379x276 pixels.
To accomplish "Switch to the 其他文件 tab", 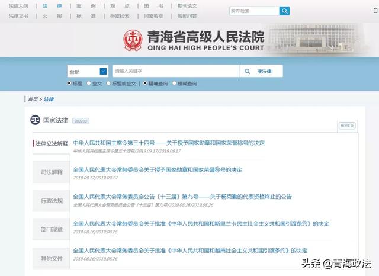I will (52, 258).
